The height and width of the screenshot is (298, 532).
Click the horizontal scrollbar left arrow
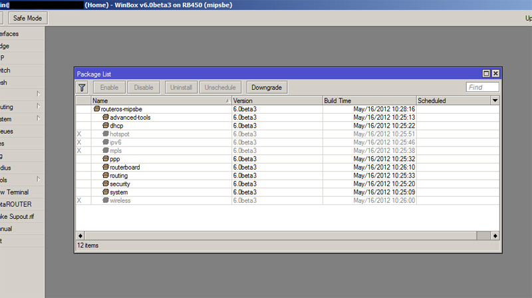point(80,235)
